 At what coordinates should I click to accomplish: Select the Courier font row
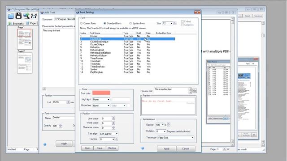click(x=127, y=36)
